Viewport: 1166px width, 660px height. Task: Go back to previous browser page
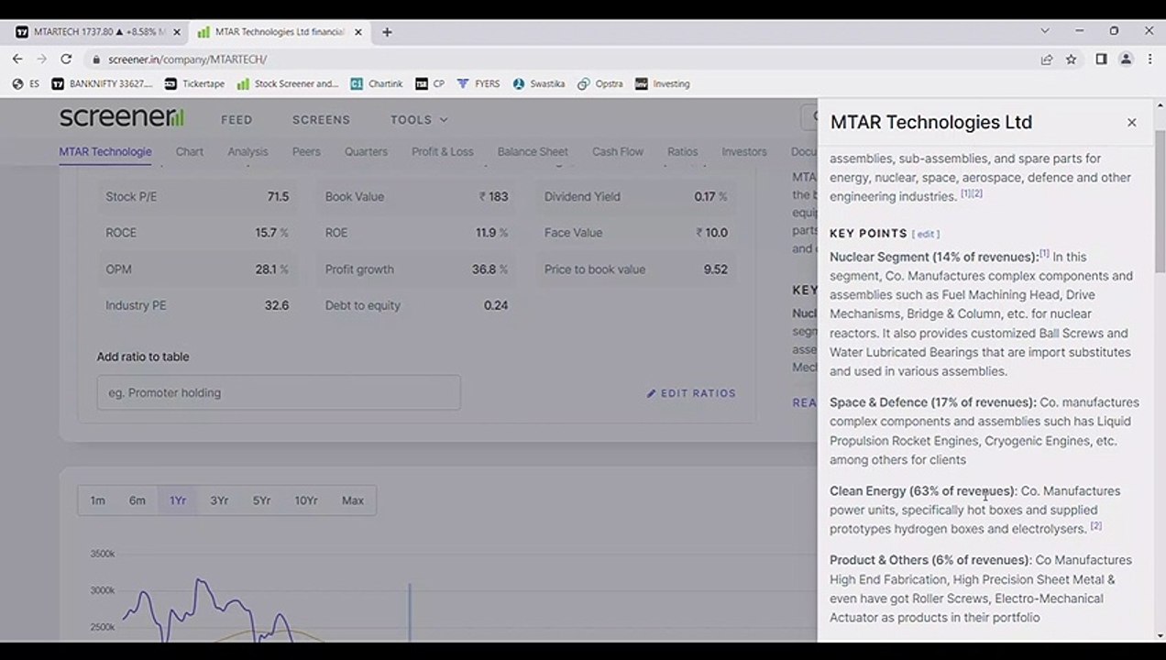[17, 59]
